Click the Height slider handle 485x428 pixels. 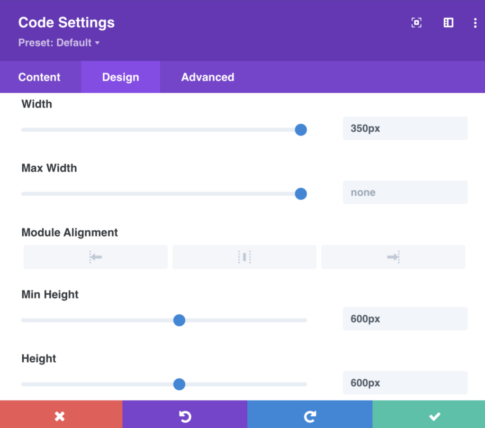pos(179,384)
